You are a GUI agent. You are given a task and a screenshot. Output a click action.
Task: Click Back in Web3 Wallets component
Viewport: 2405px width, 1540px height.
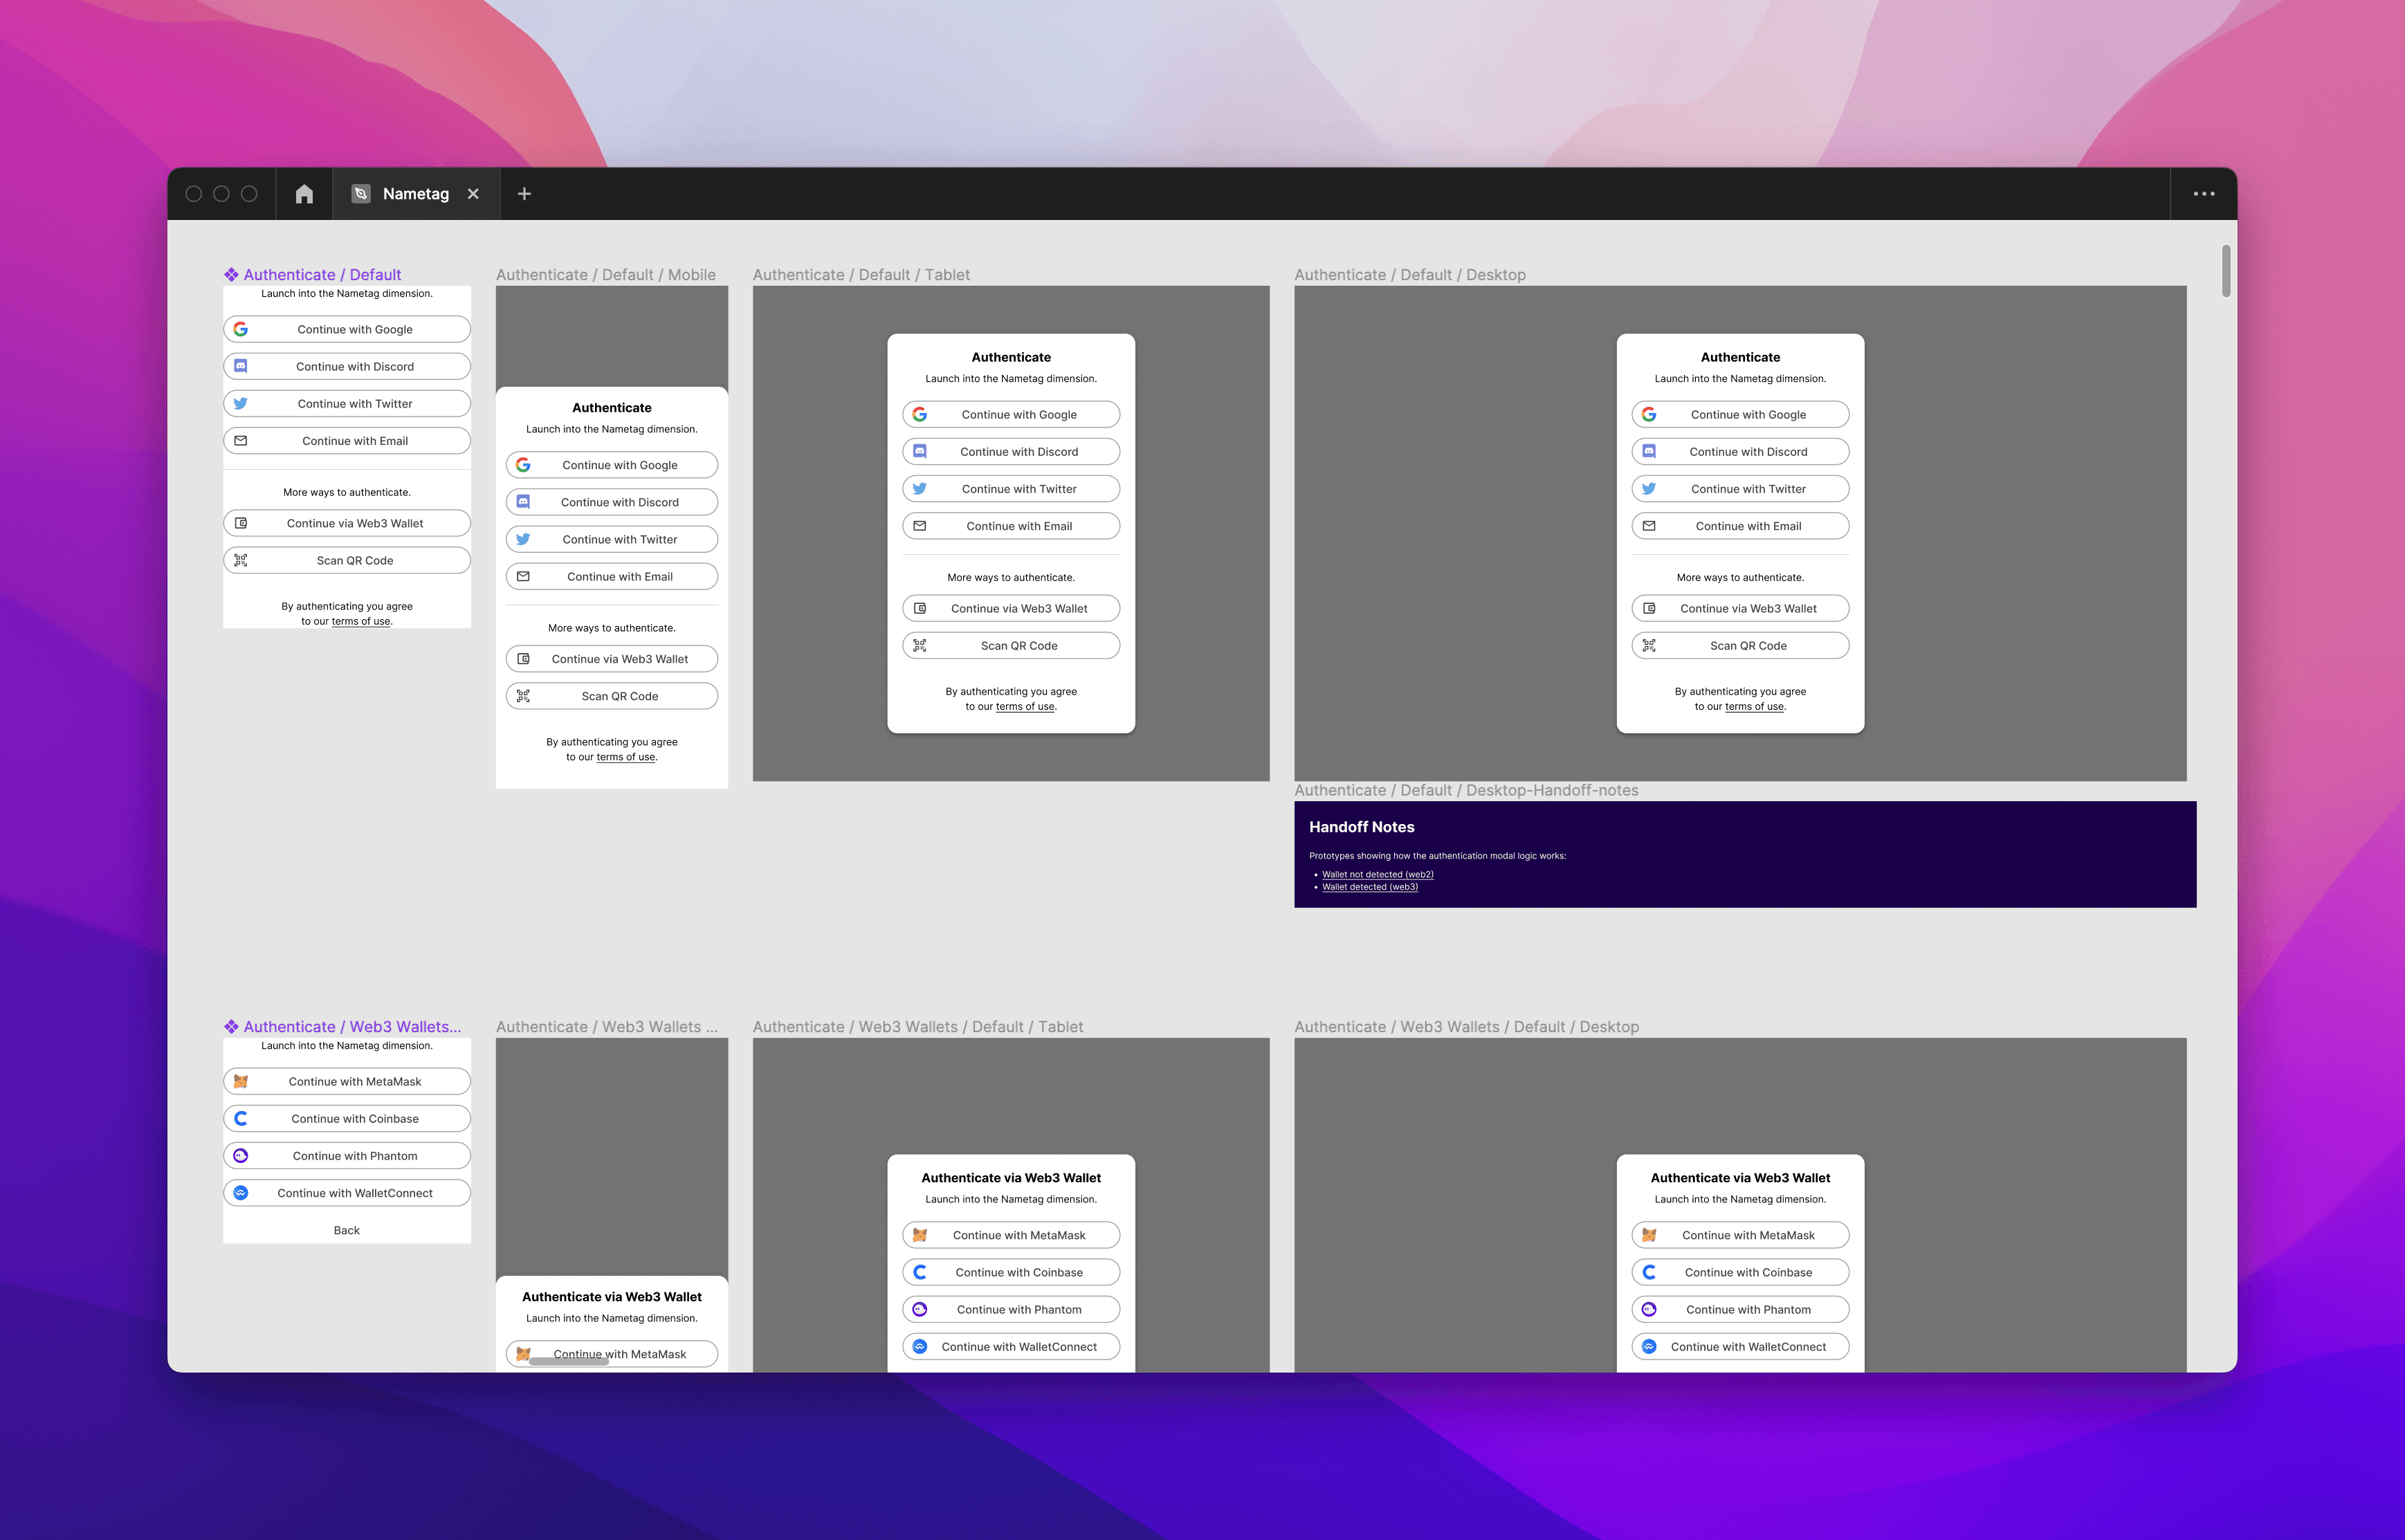click(346, 1231)
